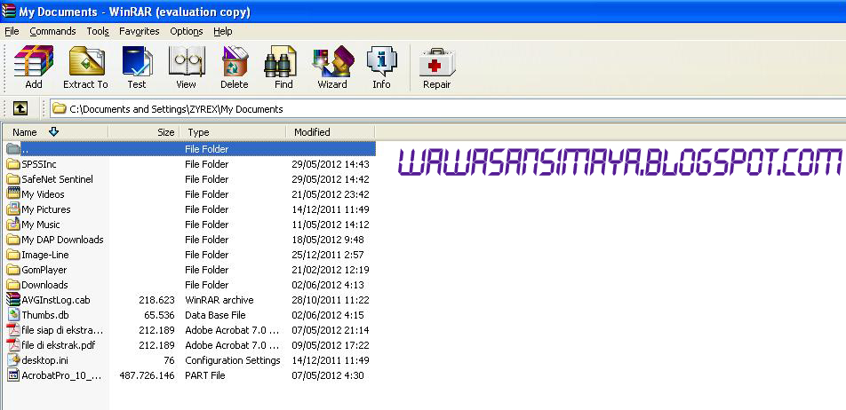Select the AVGInstLog.cab archive icon

pyautogui.click(x=13, y=300)
